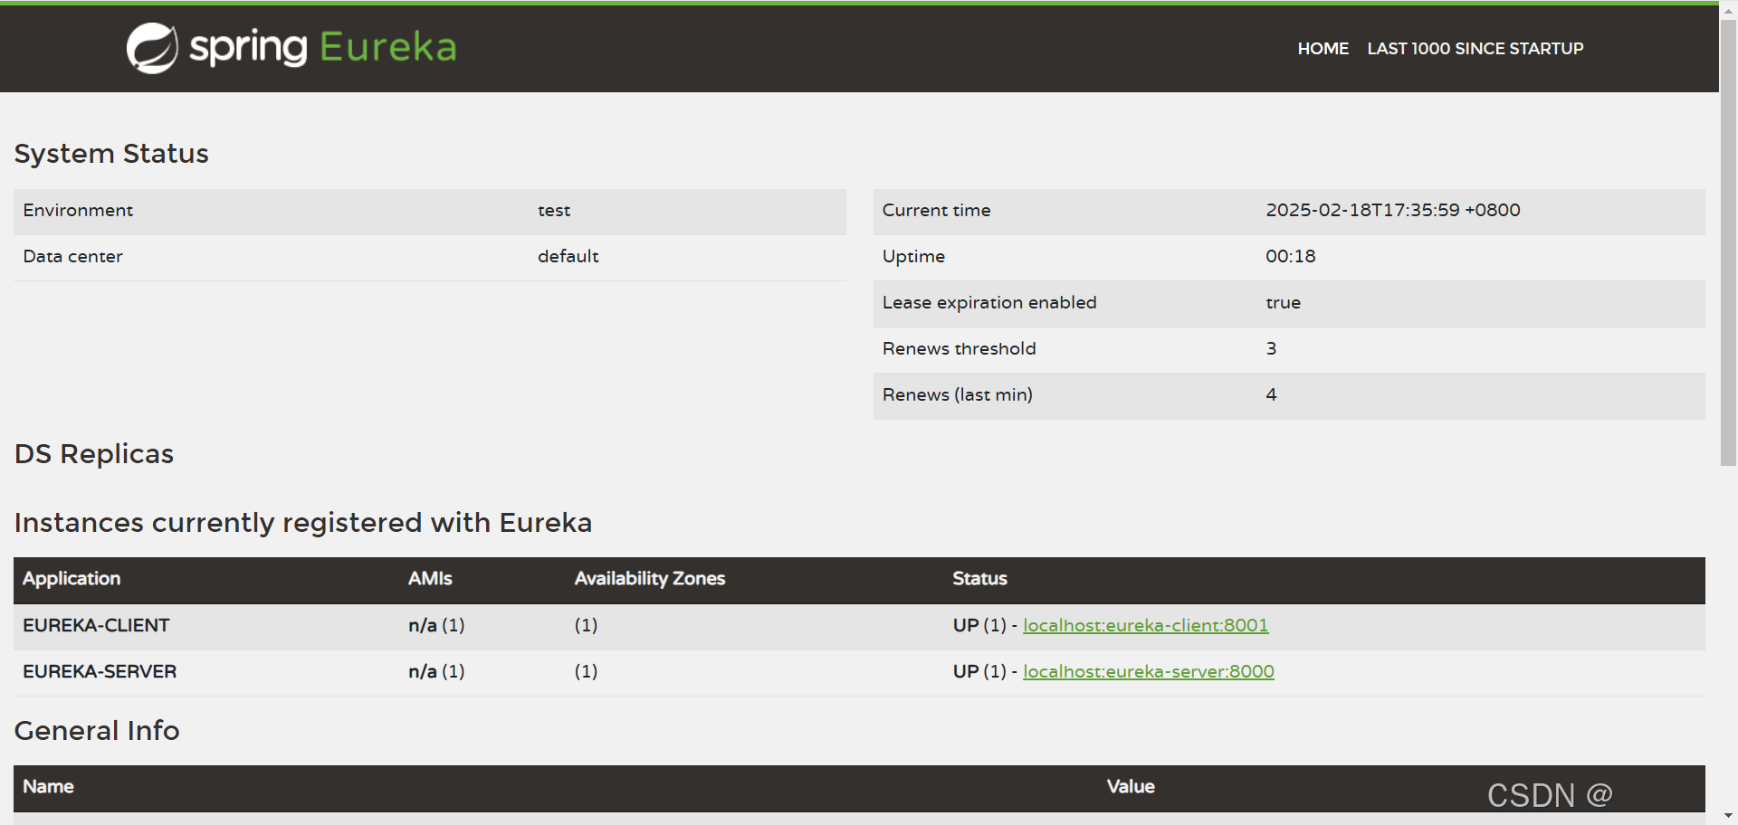Click the environment value 'test'
The height and width of the screenshot is (825, 1738).
(x=554, y=211)
